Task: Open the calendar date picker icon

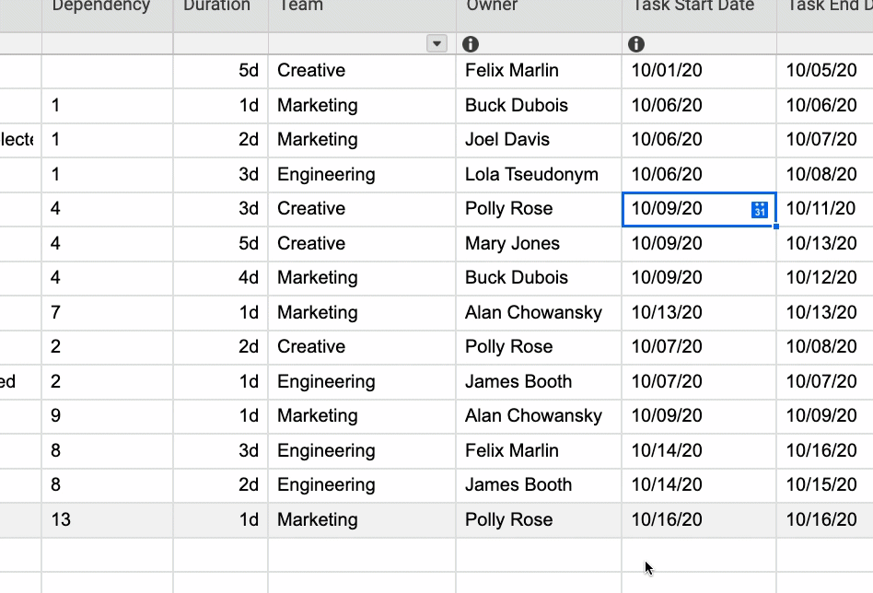Action: pos(760,209)
